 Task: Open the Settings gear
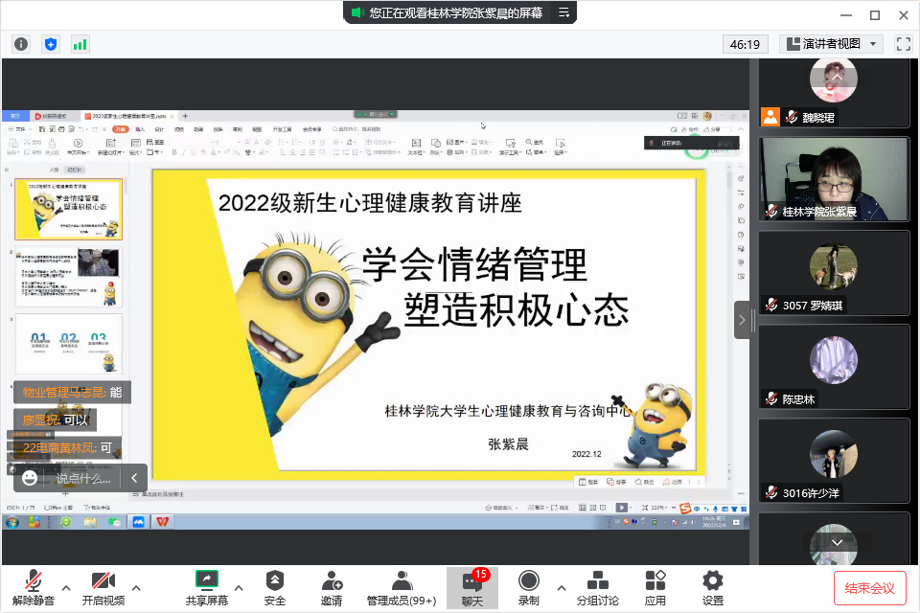pos(712,587)
